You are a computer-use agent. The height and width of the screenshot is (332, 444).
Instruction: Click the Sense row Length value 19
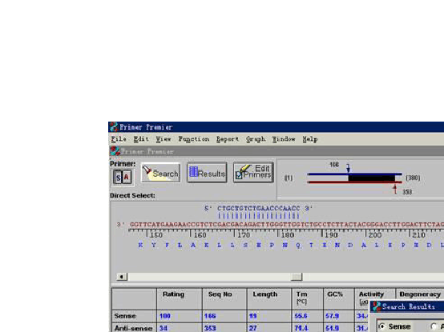coord(253,316)
